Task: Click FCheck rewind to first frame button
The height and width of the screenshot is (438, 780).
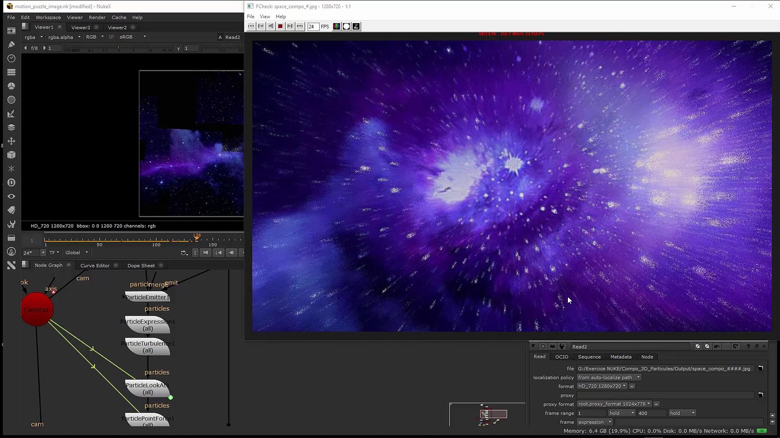Action: (x=251, y=26)
